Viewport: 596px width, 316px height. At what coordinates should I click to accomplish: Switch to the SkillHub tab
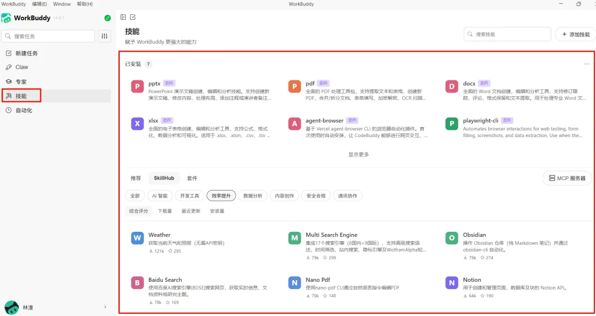(x=164, y=178)
